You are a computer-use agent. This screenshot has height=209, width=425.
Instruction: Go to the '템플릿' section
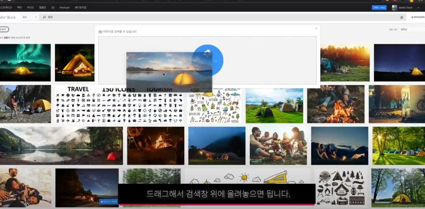pyautogui.click(x=42, y=7)
